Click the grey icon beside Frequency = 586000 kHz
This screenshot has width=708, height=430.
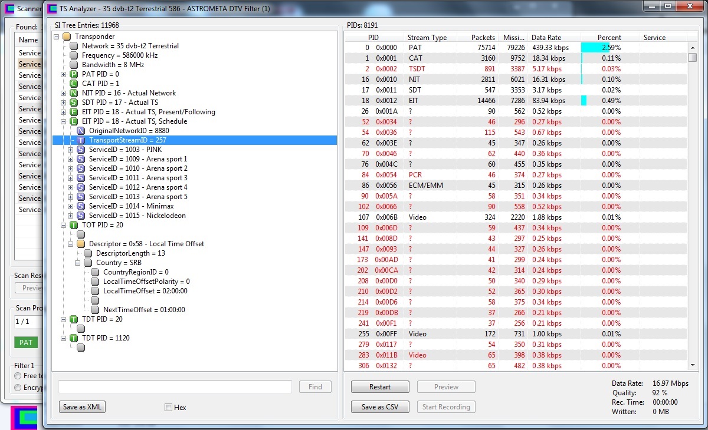[x=74, y=55]
